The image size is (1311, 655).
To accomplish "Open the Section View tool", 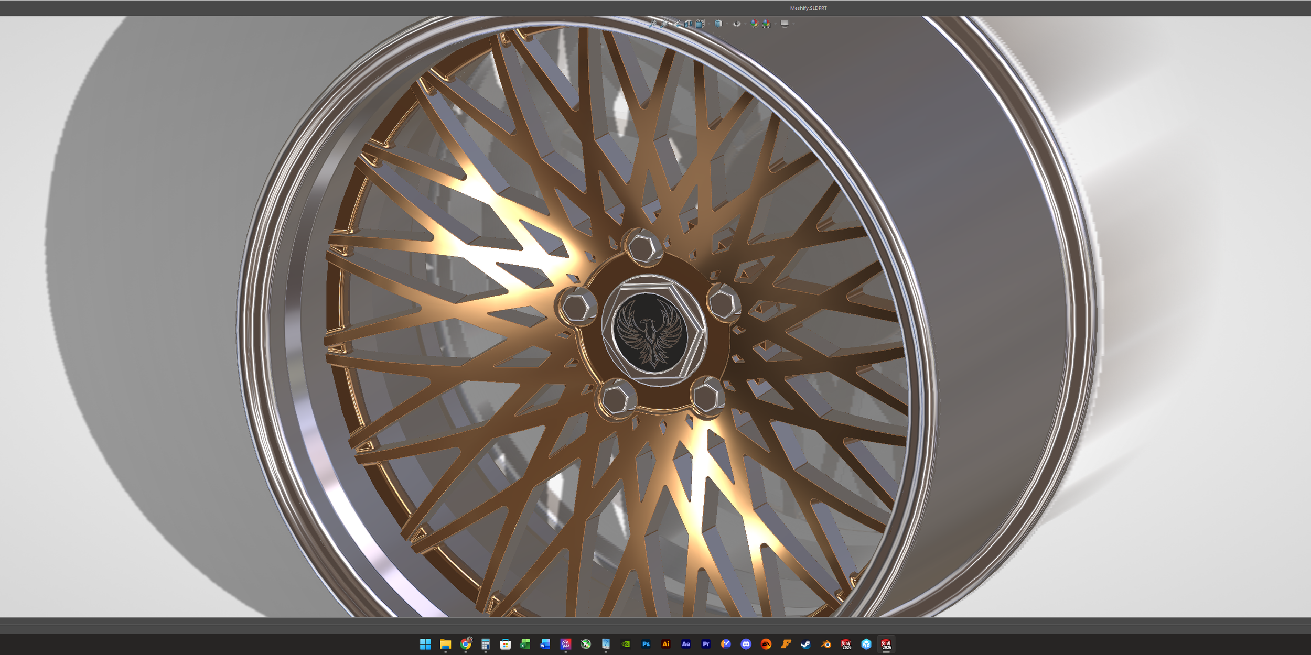I will point(689,24).
